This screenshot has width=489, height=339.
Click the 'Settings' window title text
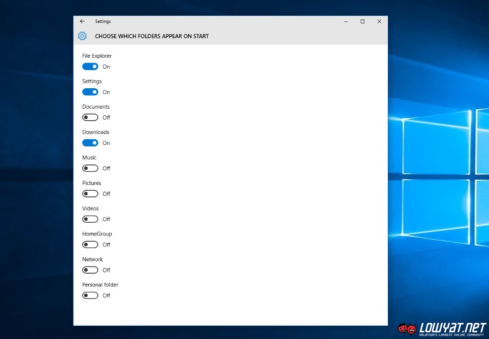[x=103, y=21]
